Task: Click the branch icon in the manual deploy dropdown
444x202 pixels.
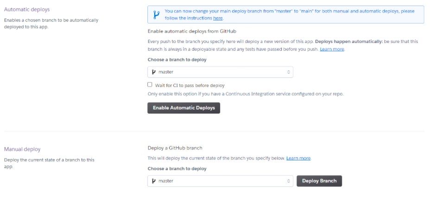Action: point(154,181)
